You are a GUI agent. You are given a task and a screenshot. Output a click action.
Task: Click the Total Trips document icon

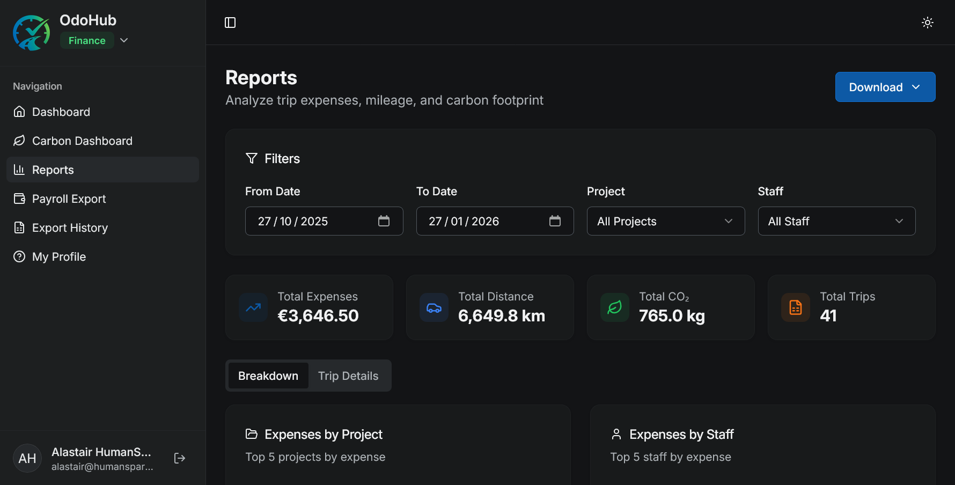click(x=796, y=307)
